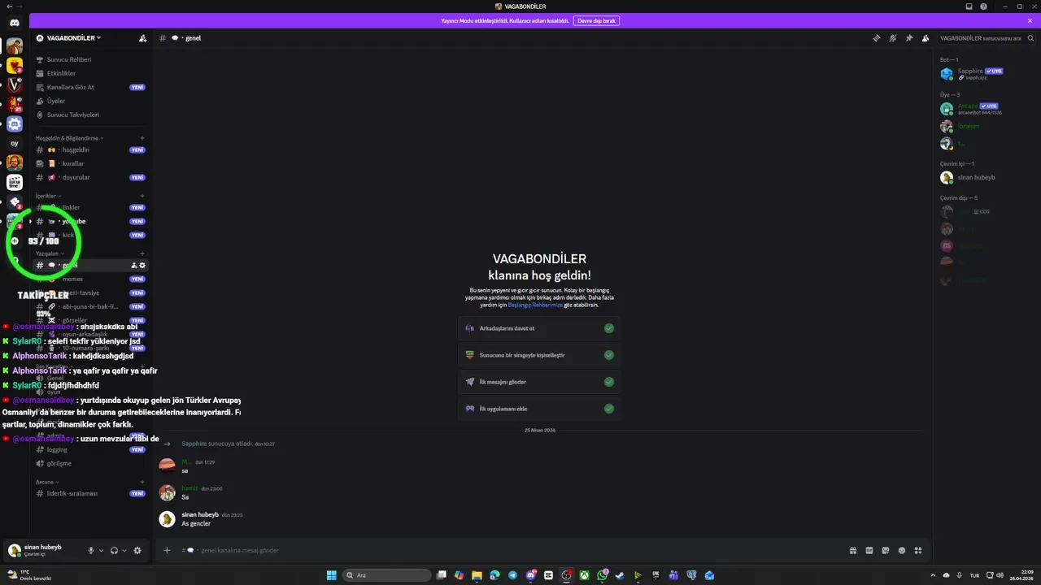1041x585 pixels.
Task: Select the memes channel
Action: coord(91,279)
